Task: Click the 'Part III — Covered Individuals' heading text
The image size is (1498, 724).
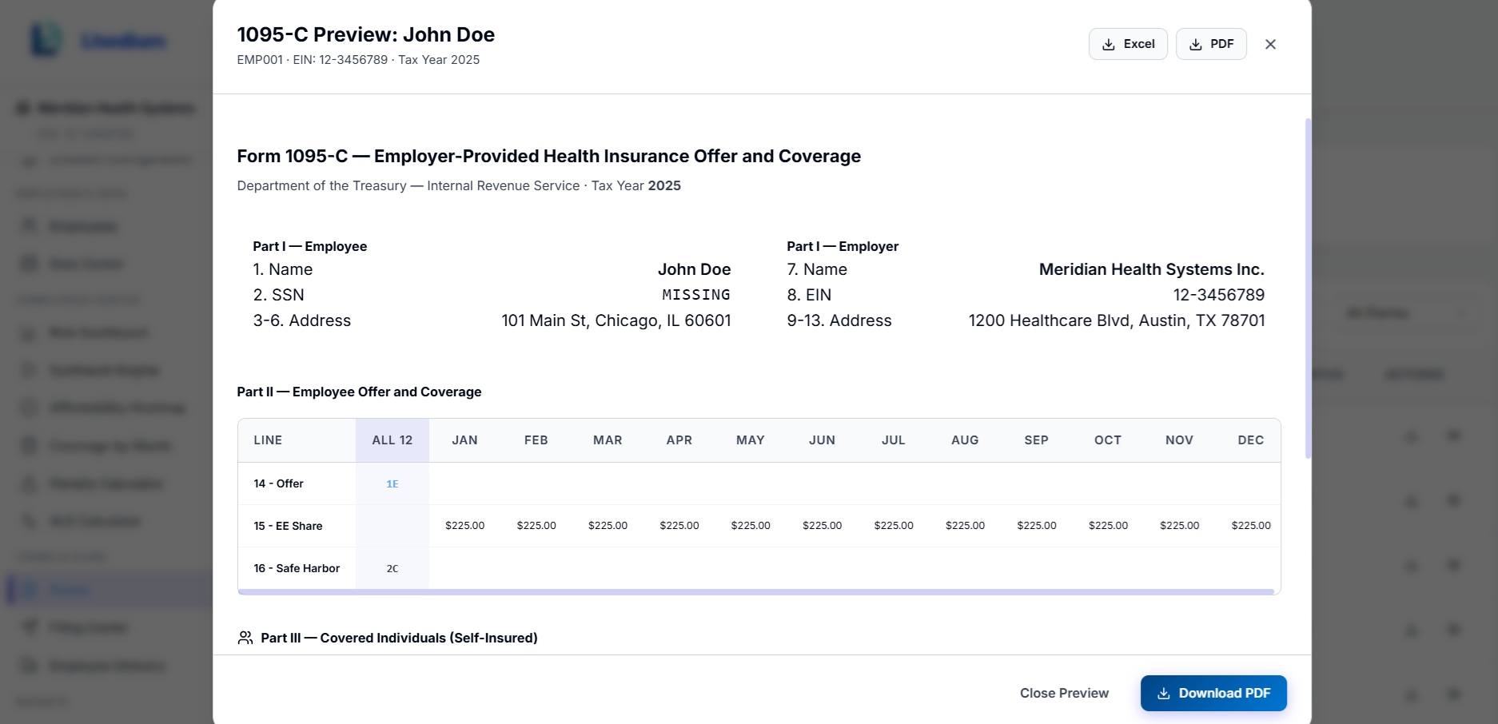Action: pyautogui.click(x=399, y=638)
